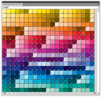Click the crossed-out delete swatch icon

tap(95, 93)
